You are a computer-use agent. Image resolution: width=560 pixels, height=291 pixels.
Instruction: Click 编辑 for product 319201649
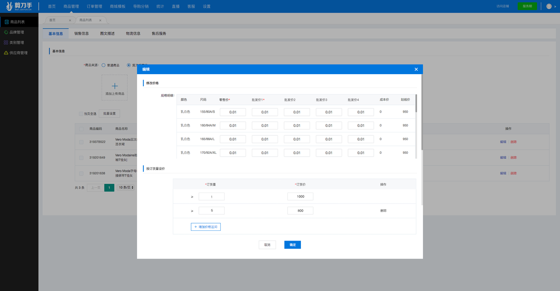tap(503, 158)
